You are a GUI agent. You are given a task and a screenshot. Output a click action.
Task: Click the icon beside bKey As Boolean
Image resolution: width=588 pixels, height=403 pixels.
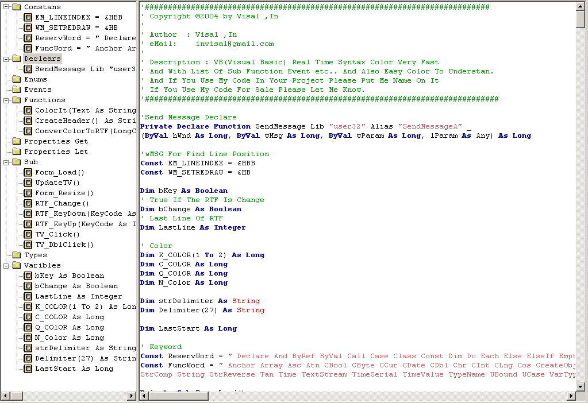(x=28, y=276)
